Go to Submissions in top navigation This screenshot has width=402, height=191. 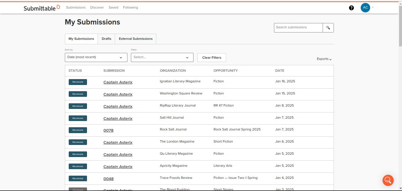[x=76, y=7]
